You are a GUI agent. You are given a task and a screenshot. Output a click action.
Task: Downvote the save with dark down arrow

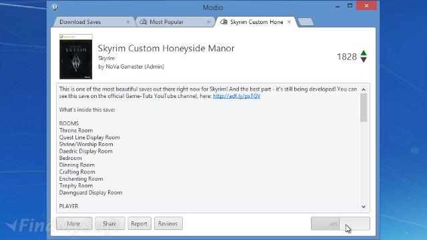364,59
